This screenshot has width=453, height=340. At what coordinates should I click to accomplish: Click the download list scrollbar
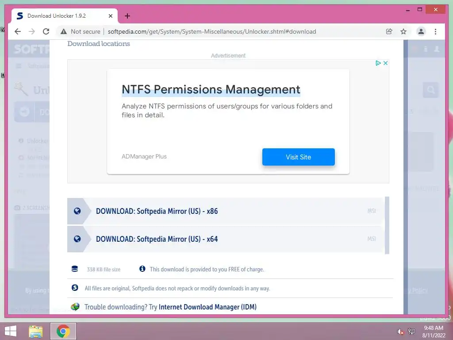click(x=387, y=225)
